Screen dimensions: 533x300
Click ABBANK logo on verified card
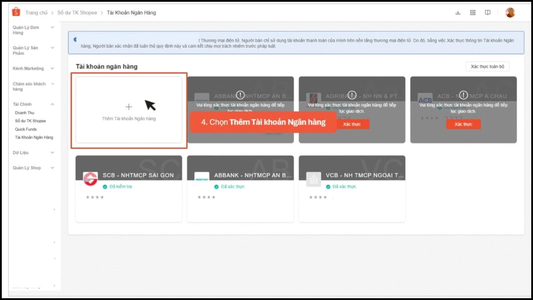point(202,179)
